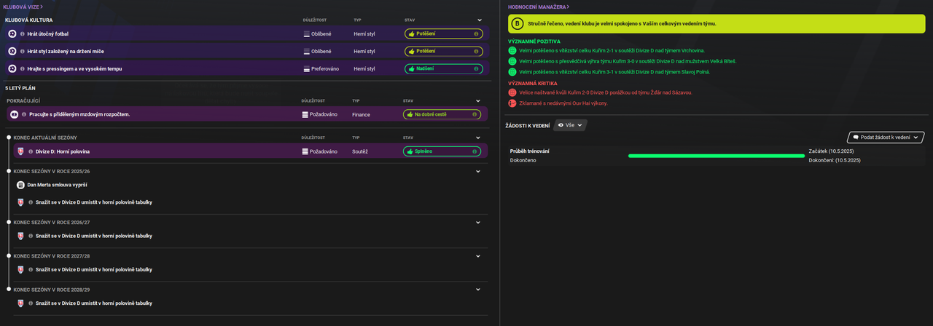
Task: Click the Splněno status pill
Action: pyautogui.click(x=442, y=151)
